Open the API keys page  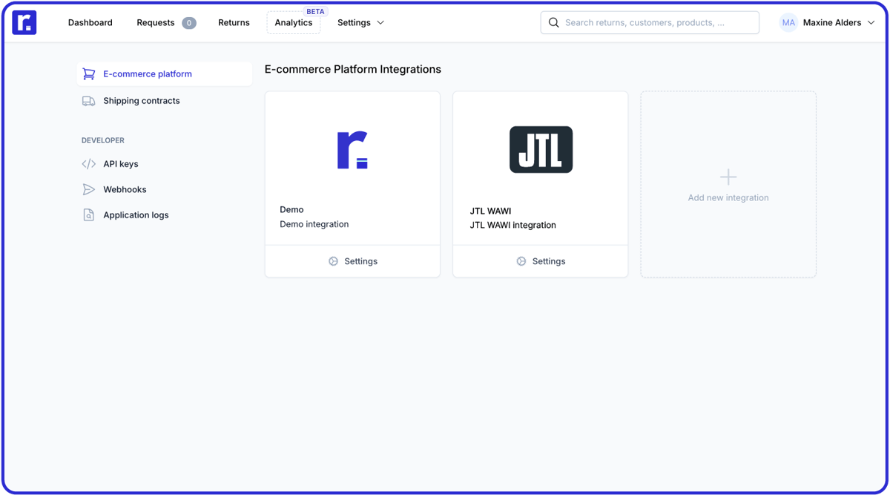120,164
